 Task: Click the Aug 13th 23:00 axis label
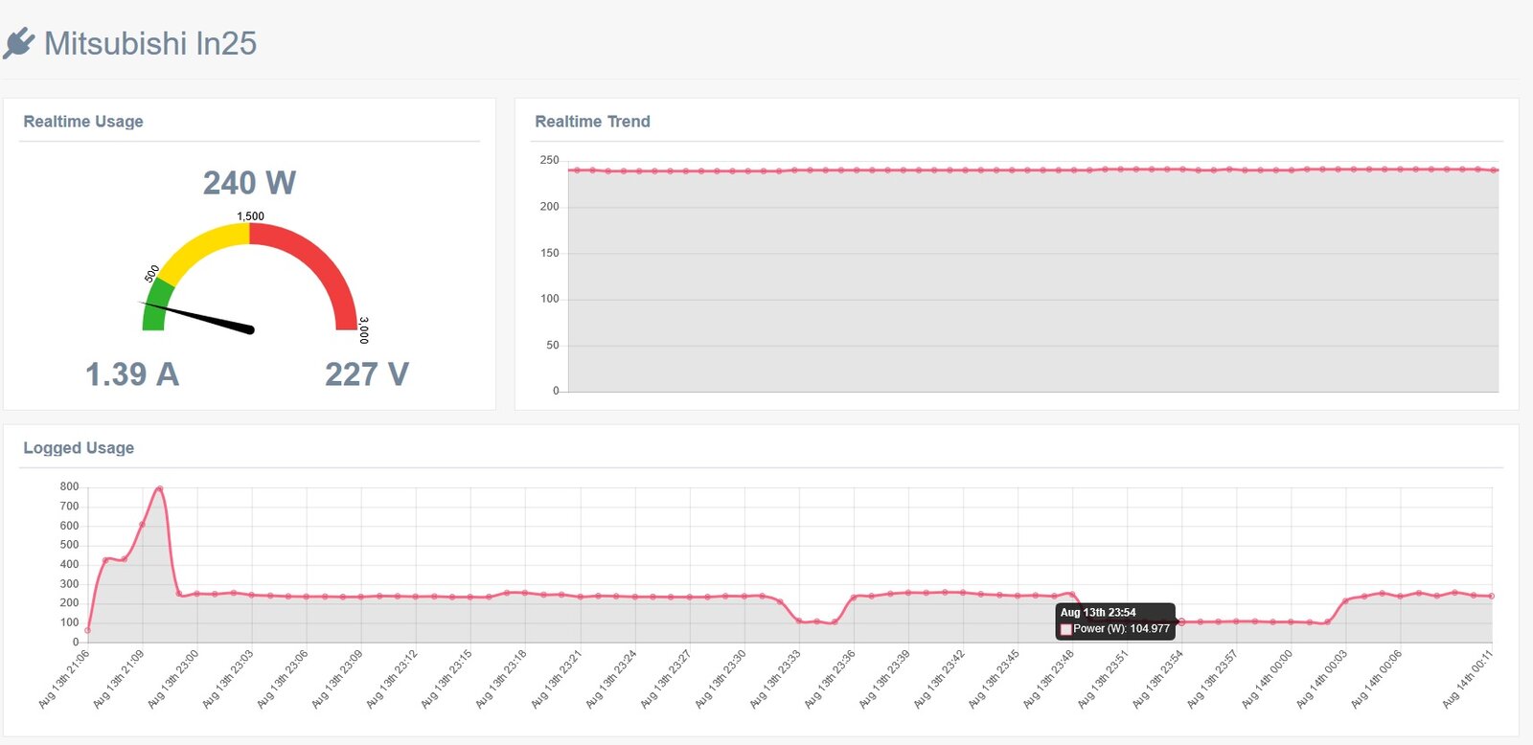coord(173,679)
